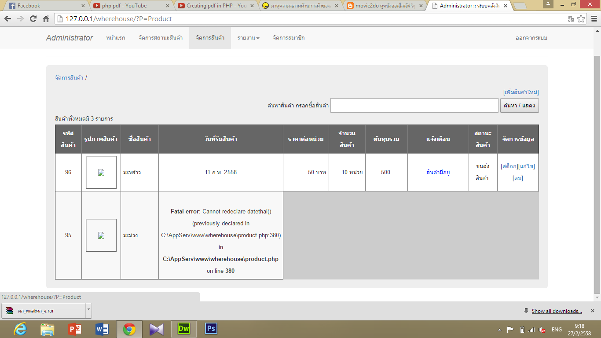This screenshot has width=601, height=338.
Task: Switch to the Creating pdf in PHP tab
Action: [x=215, y=6]
